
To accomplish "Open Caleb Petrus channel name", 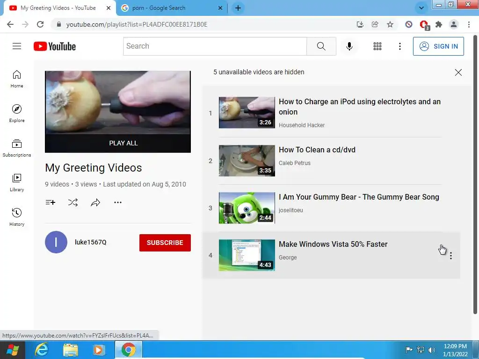I will [295, 163].
